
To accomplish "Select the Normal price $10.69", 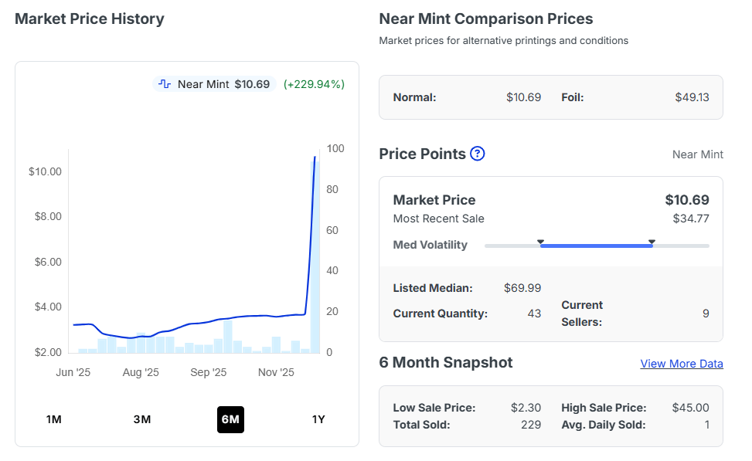I will pos(523,97).
